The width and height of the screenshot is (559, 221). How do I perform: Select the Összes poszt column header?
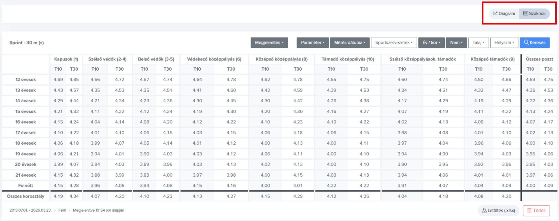tap(539, 59)
